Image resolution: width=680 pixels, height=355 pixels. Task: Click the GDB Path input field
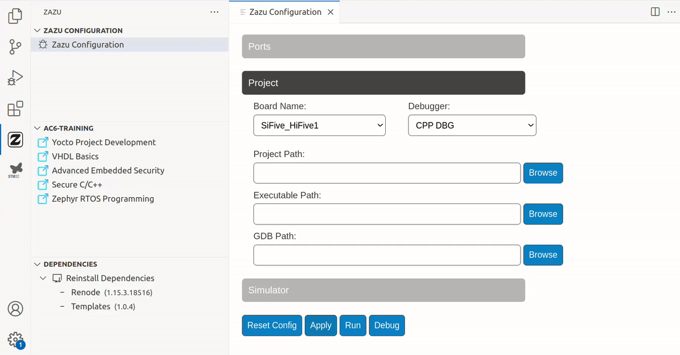387,255
